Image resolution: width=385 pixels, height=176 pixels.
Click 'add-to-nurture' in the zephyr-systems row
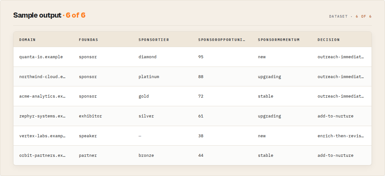(x=336, y=116)
